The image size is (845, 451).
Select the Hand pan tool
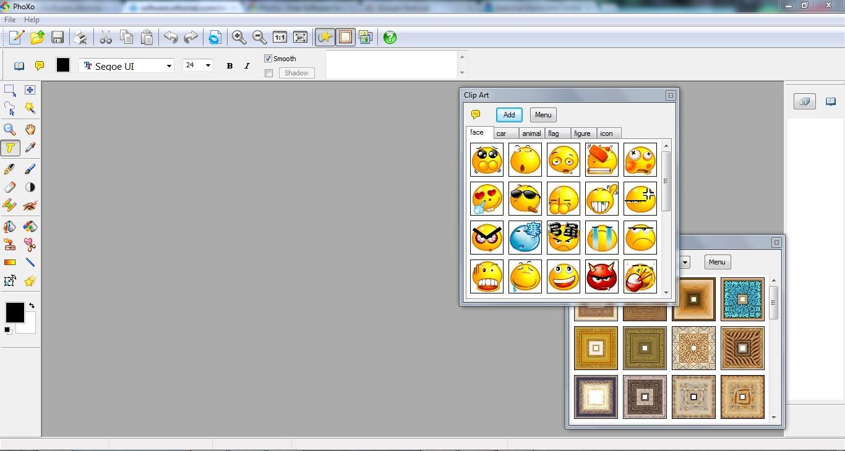click(30, 129)
